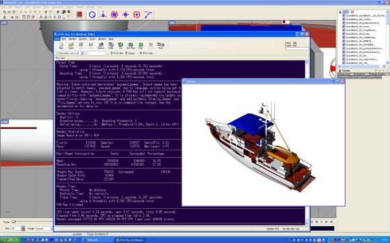Screen dimensions: 390x243
Task: Click the 'Render Options' heading in messages
Action: coord(68,113)
